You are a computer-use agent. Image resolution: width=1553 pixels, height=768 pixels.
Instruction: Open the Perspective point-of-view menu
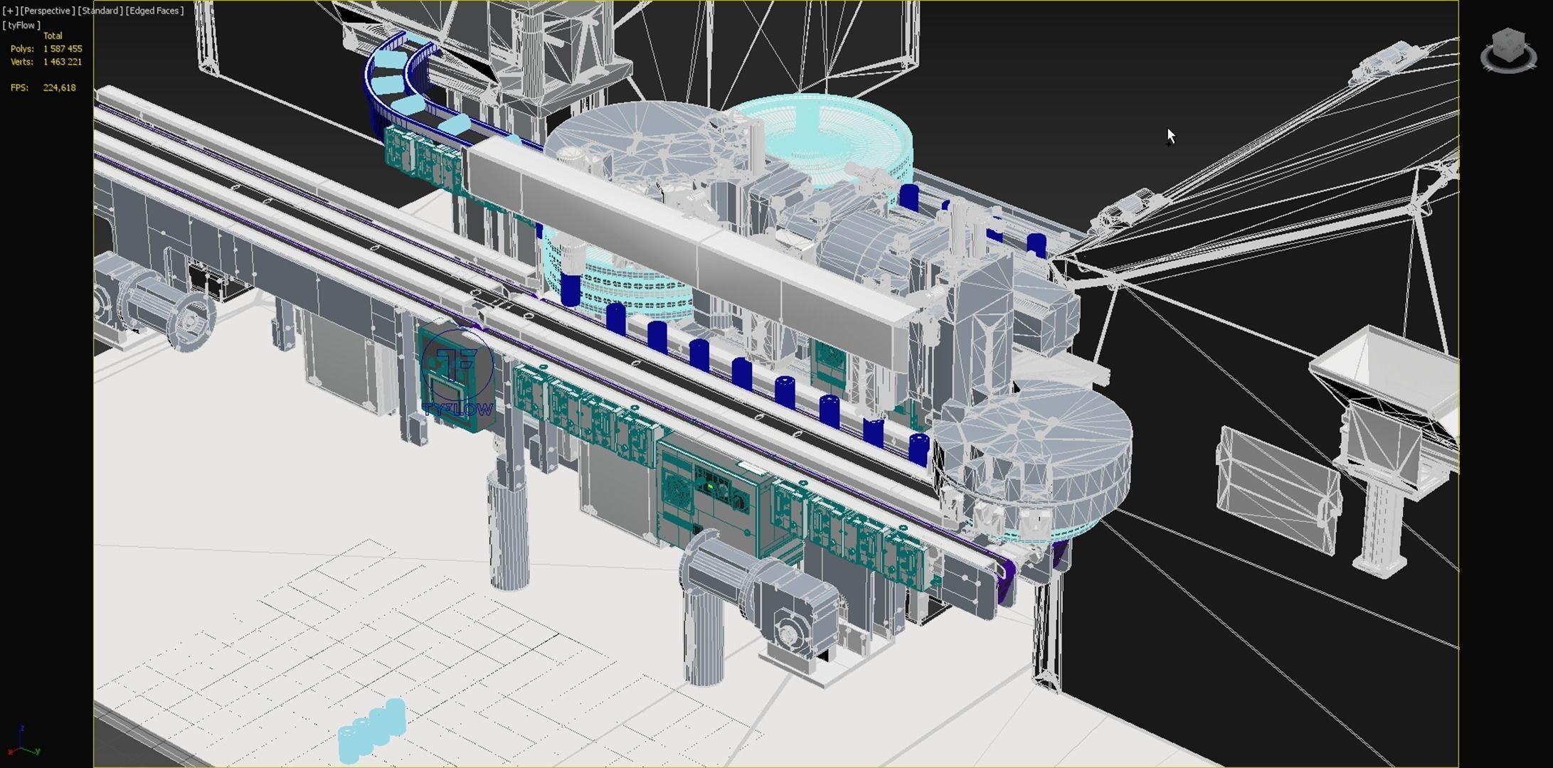(47, 11)
